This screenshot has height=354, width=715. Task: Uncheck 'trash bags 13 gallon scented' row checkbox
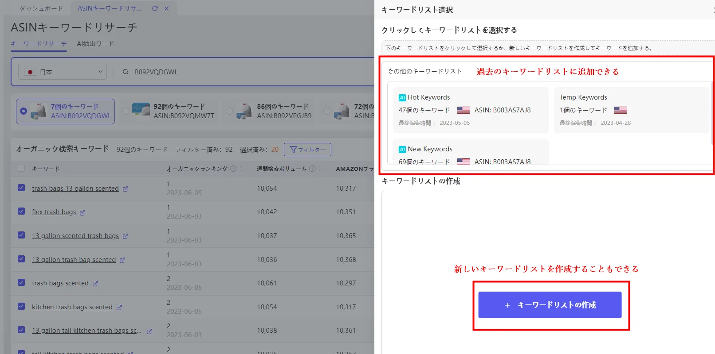21,188
